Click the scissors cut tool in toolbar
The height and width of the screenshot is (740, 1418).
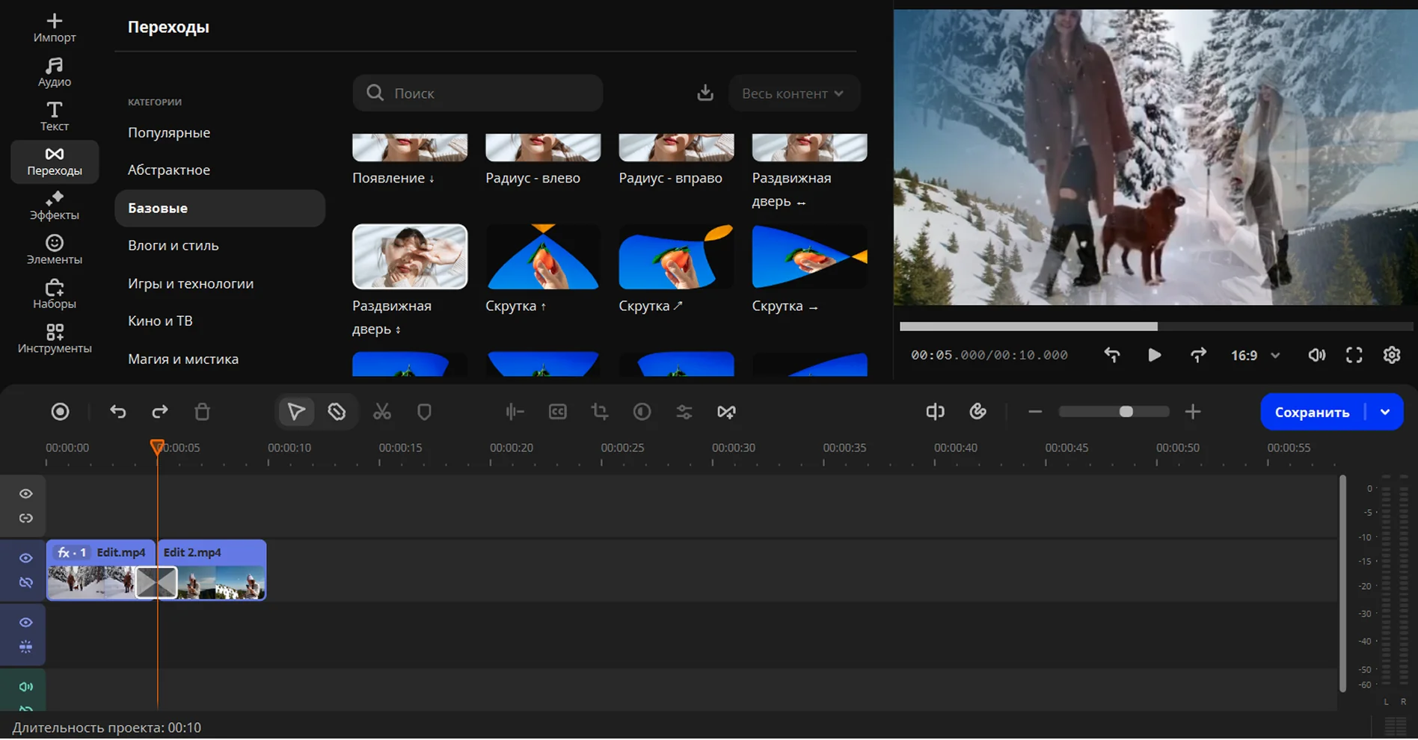click(x=382, y=412)
